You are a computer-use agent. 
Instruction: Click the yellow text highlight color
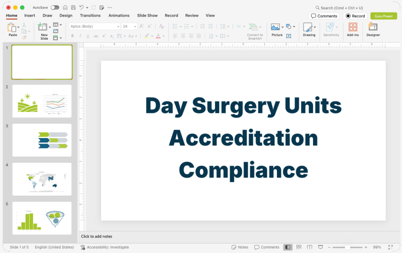tap(147, 36)
